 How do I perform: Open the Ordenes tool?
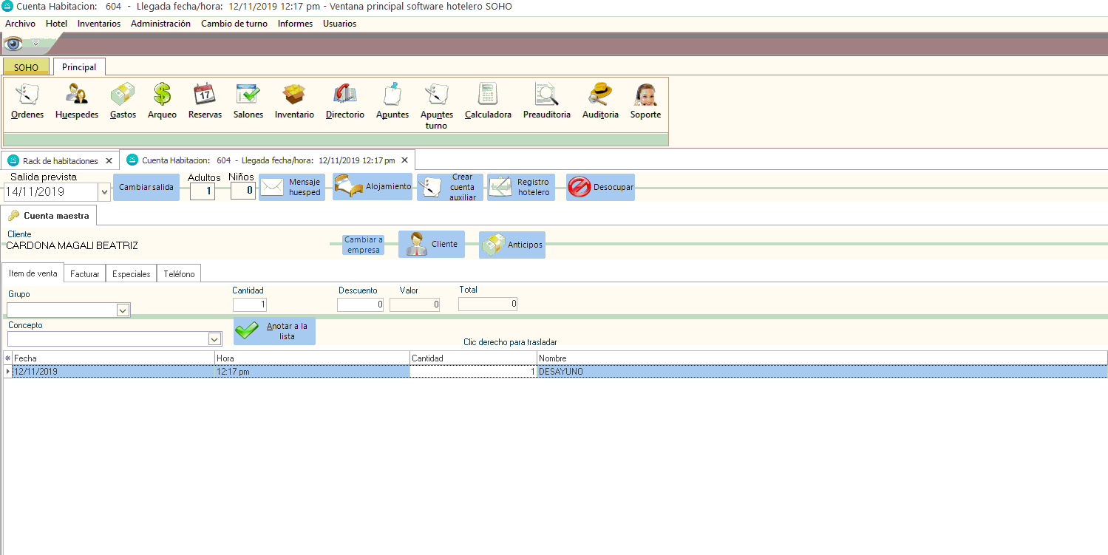coord(27,101)
